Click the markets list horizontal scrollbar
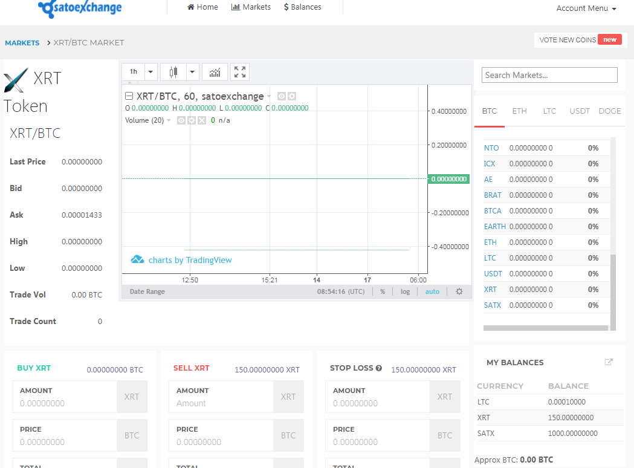The width and height of the screenshot is (634, 468). click(546, 328)
